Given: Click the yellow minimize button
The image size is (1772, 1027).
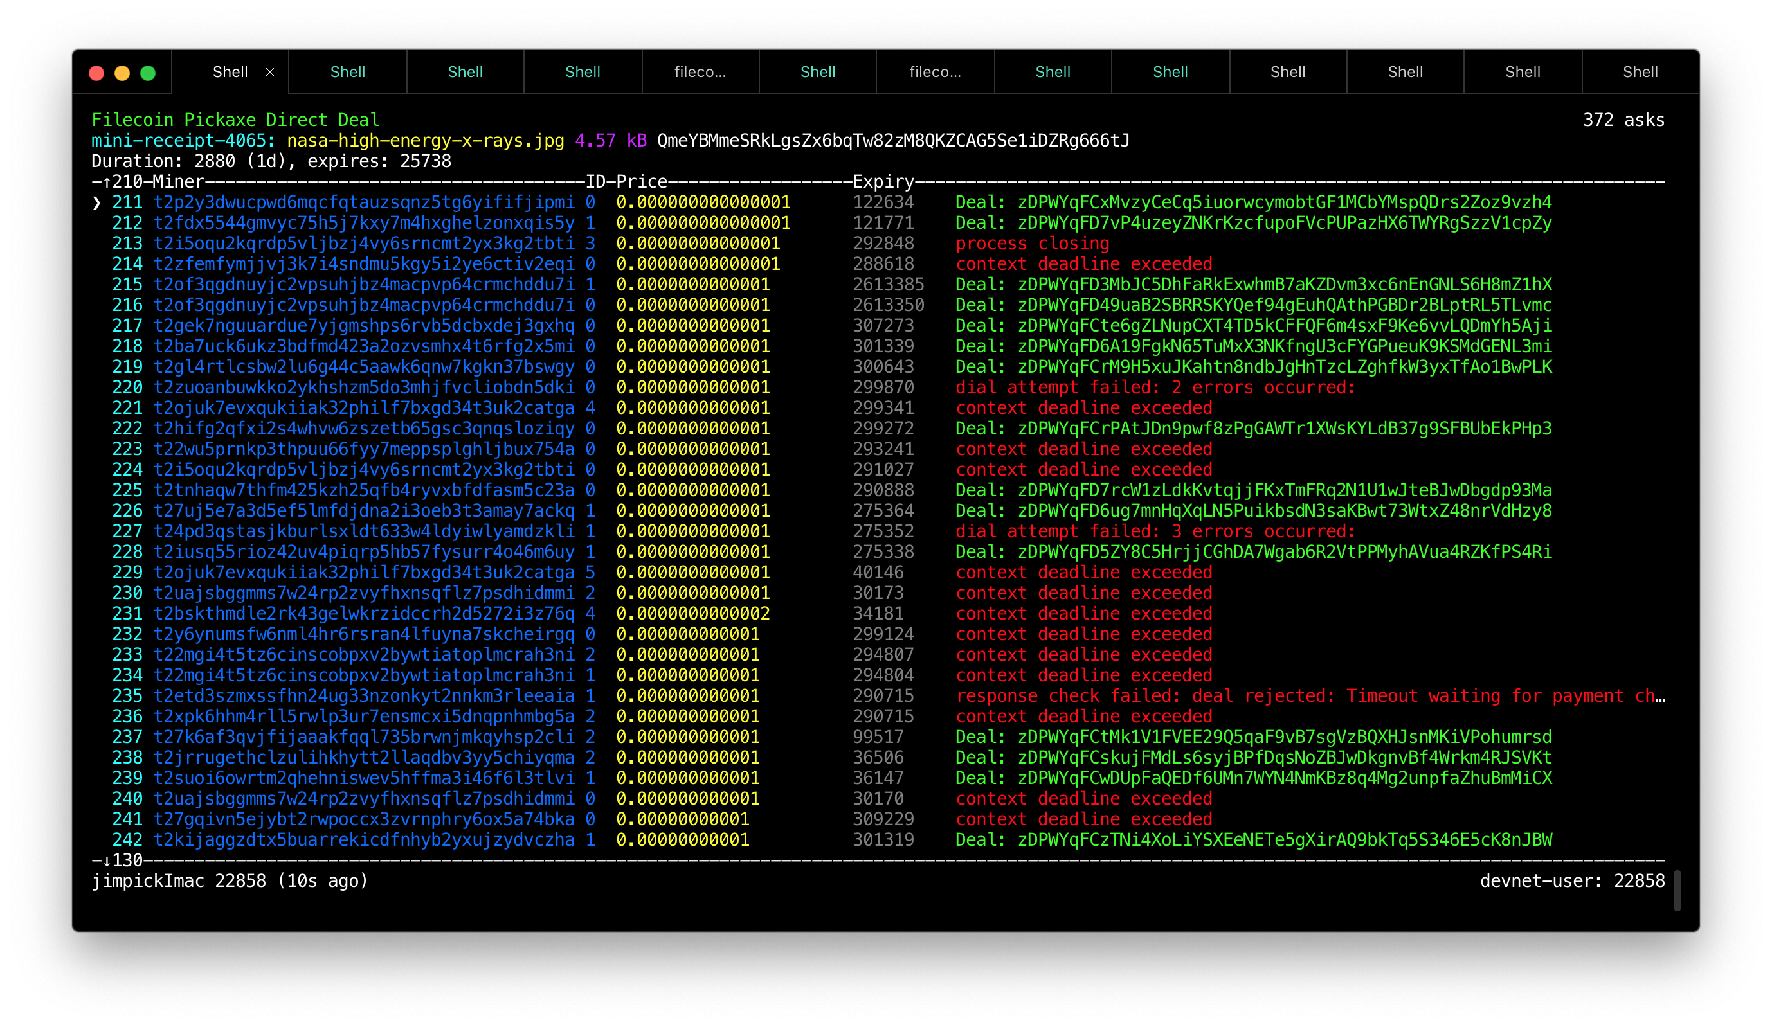Looking at the screenshot, I should (122, 73).
